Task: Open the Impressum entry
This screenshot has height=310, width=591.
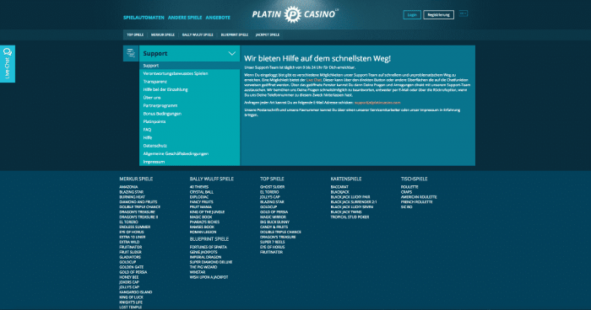Action: click(x=154, y=162)
